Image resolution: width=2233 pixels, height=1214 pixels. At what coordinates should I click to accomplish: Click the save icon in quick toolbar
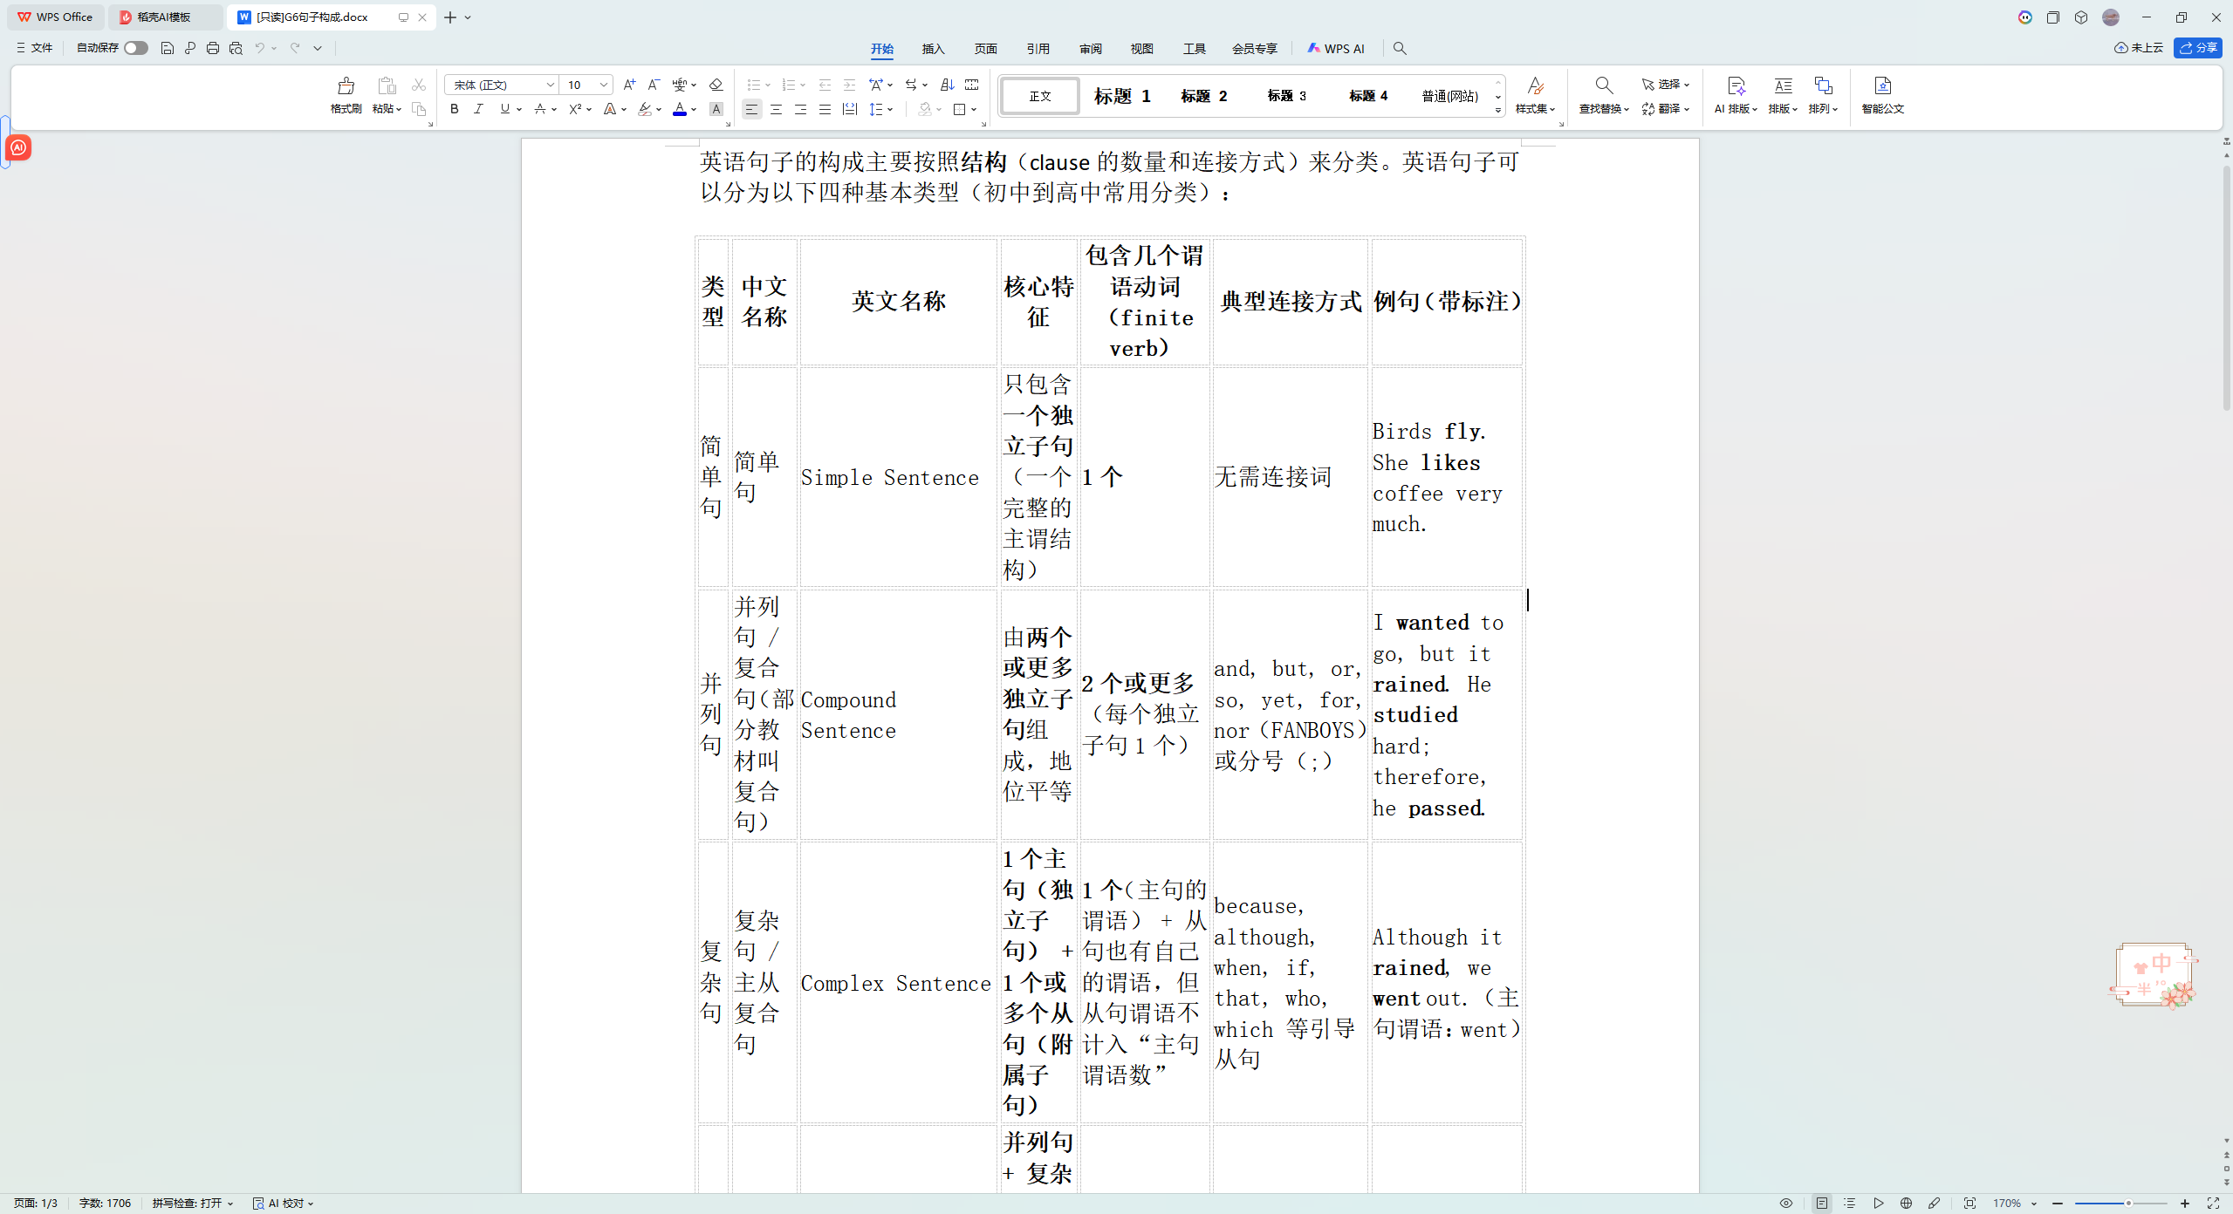168,48
